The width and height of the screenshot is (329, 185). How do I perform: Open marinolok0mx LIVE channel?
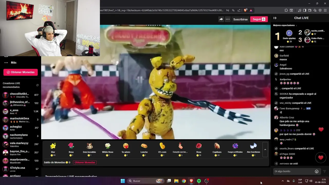point(21,120)
